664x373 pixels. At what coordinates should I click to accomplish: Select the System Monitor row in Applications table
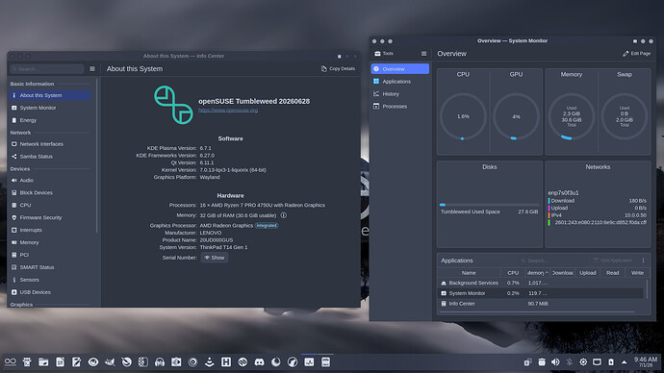pos(541,293)
